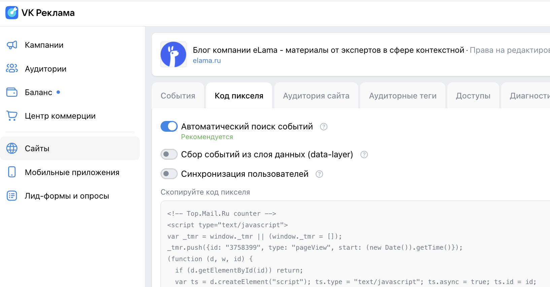
Task: Open help for Автоматический поиск событий
Action: click(323, 127)
